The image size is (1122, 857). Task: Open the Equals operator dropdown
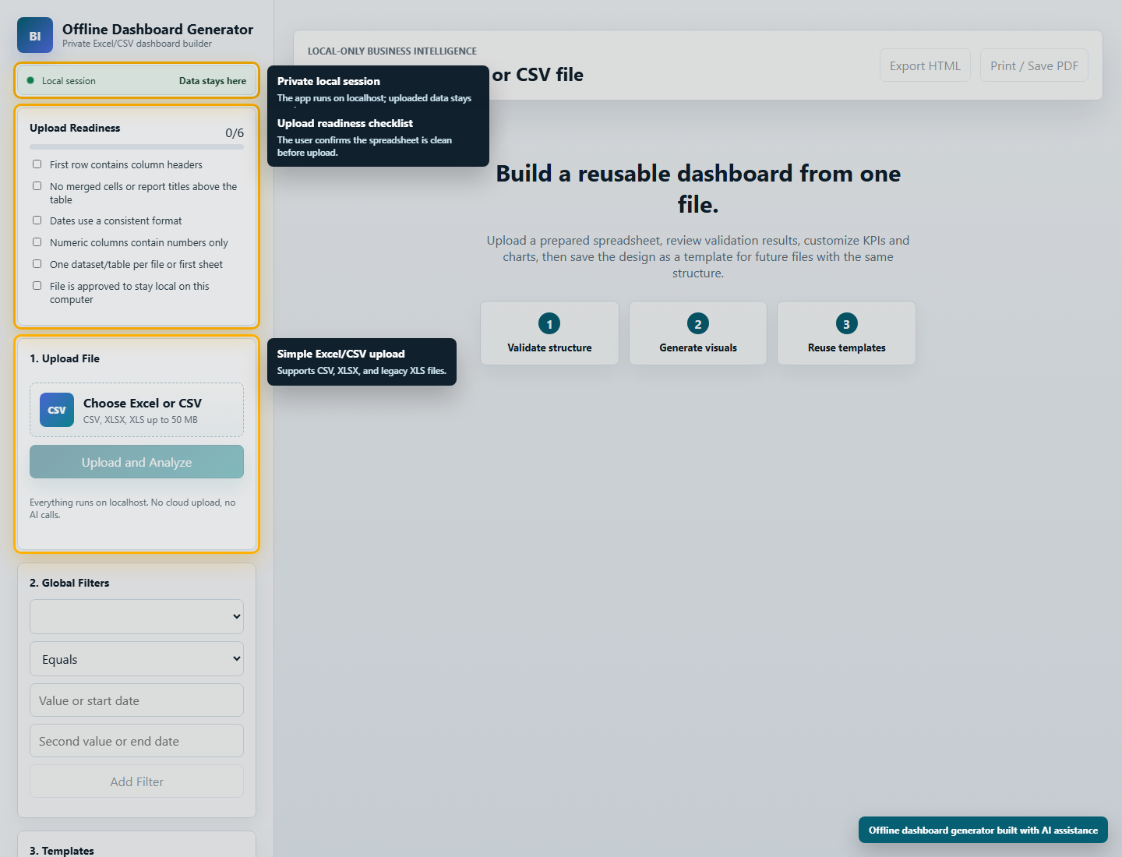[x=136, y=659]
